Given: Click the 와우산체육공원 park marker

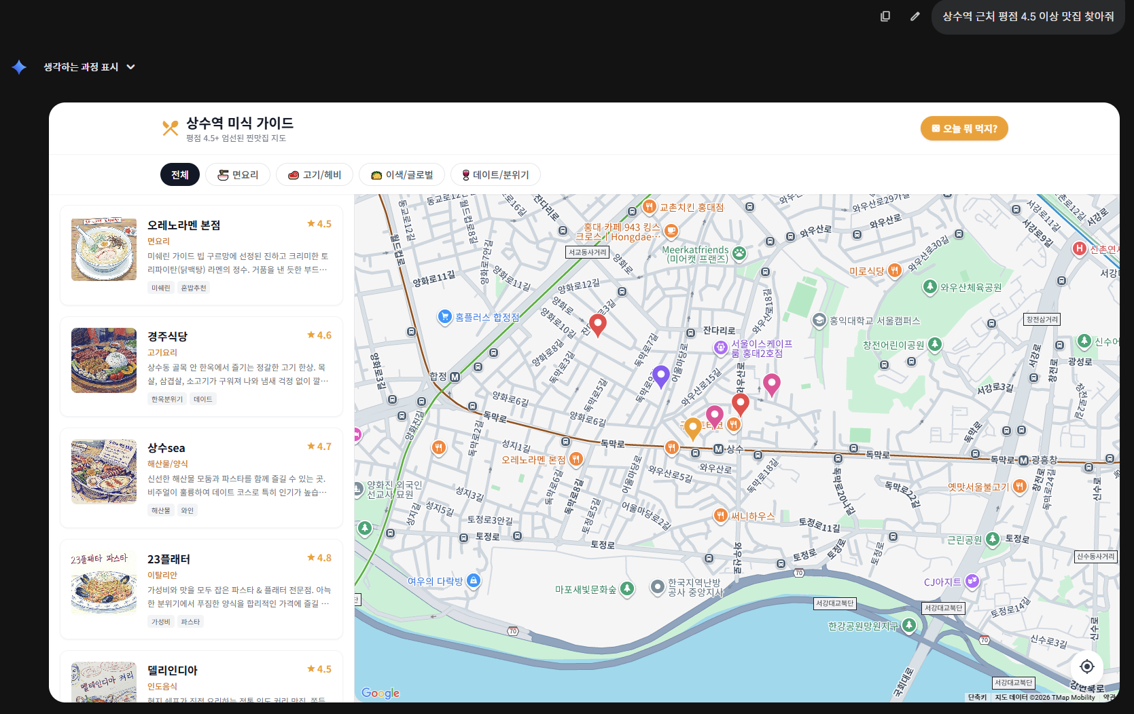Looking at the screenshot, I should point(930,286).
